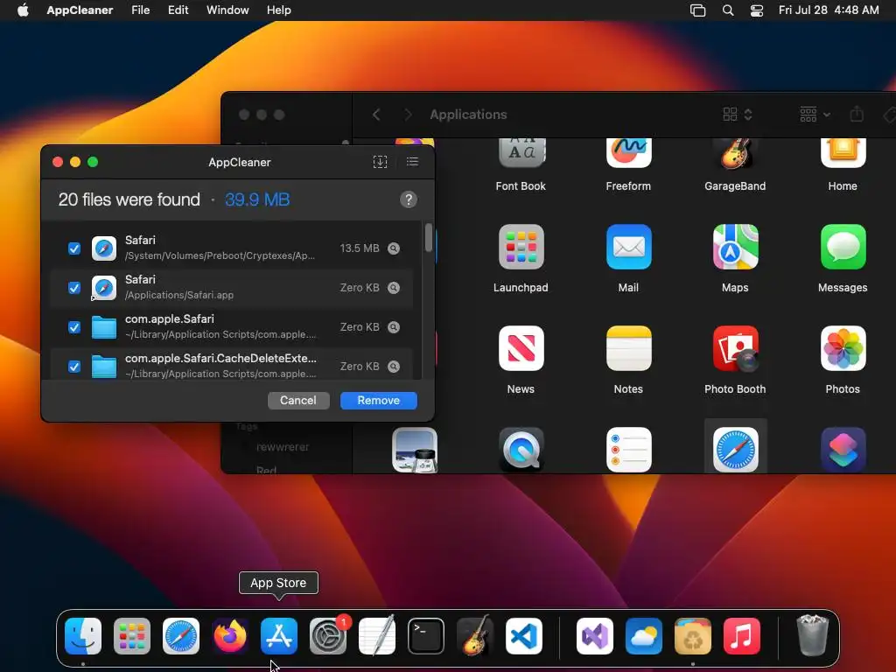This screenshot has width=896, height=672.
Task: Open the list view icon in AppCleaner titlebar
Action: tap(412, 162)
